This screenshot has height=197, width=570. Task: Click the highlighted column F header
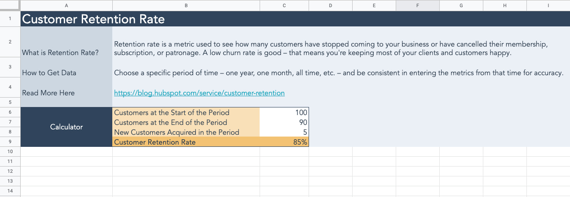(x=417, y=5)
